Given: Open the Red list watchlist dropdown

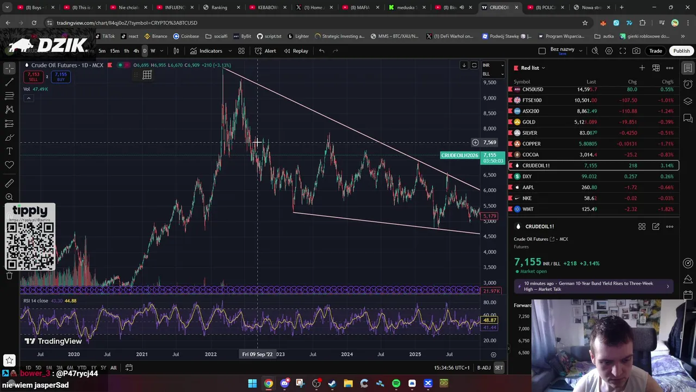Looking at the screenshot, I should 533,68.
